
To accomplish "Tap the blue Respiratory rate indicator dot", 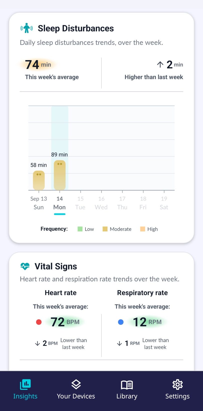I will coord(121,322).
